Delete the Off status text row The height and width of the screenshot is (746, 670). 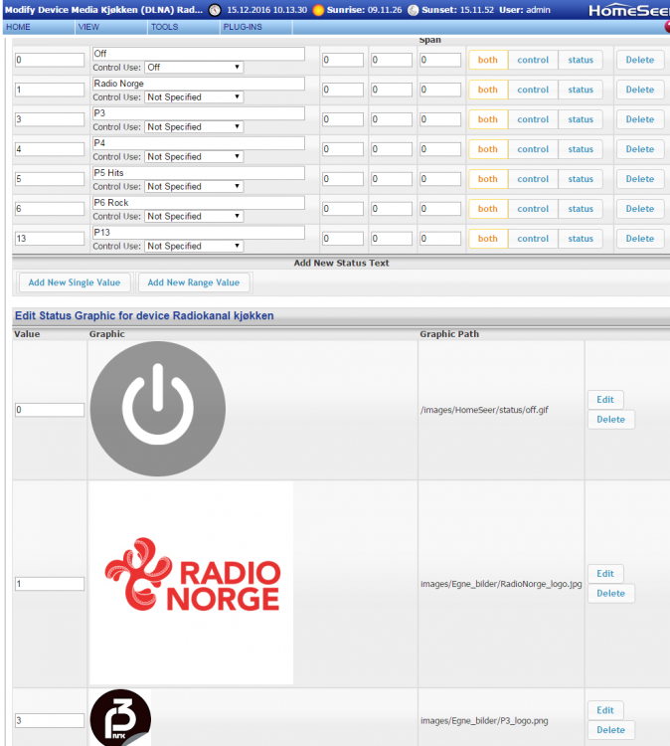640,60
